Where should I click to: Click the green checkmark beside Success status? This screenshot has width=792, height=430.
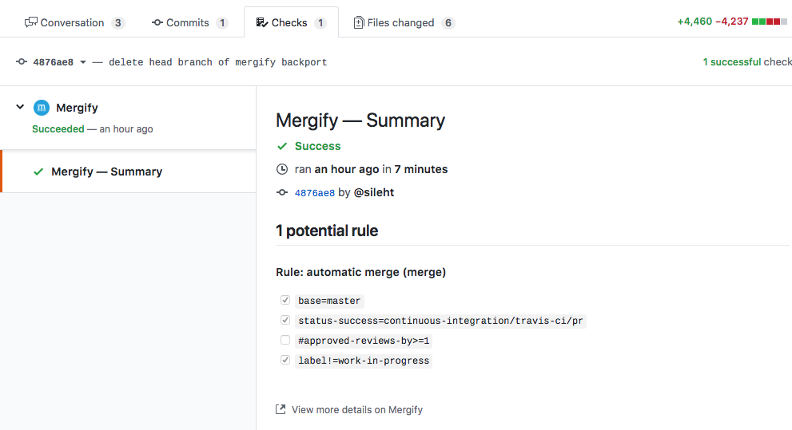tap(281, 146)
